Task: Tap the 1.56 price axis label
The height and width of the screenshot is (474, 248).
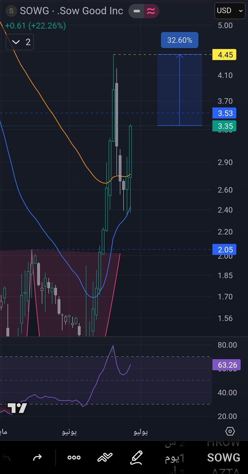Action: pos(225,318)
